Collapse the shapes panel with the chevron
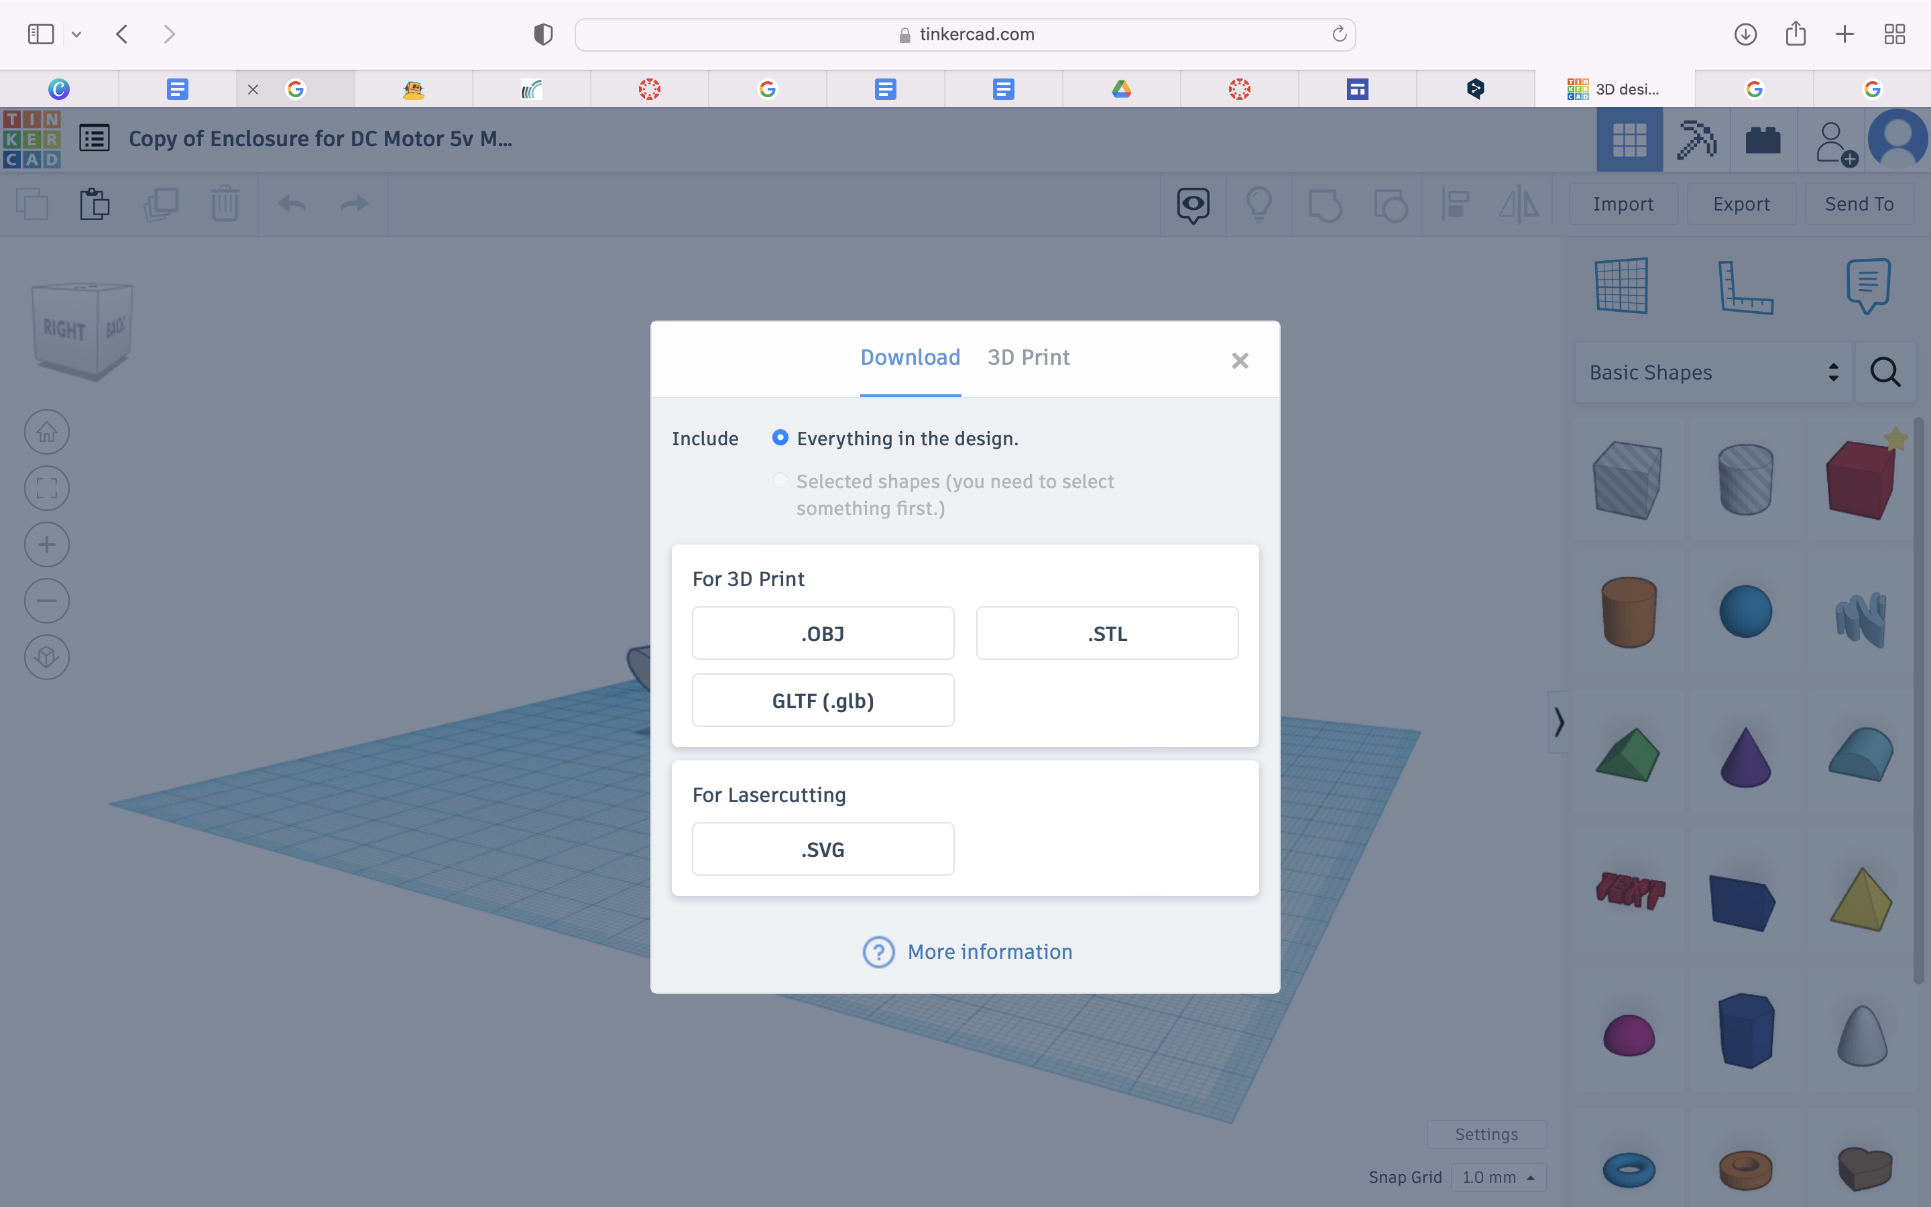The width and height of the screenshot is (1931, 1207). pos(1558,722)
